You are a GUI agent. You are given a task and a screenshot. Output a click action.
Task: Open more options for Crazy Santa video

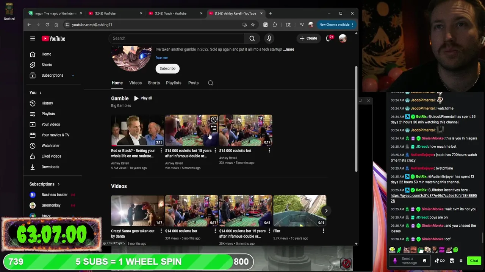[x=161, y=231]
